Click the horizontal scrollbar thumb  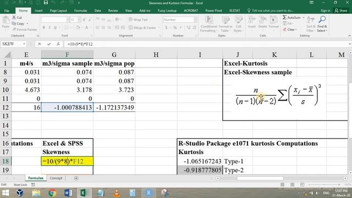260,178
